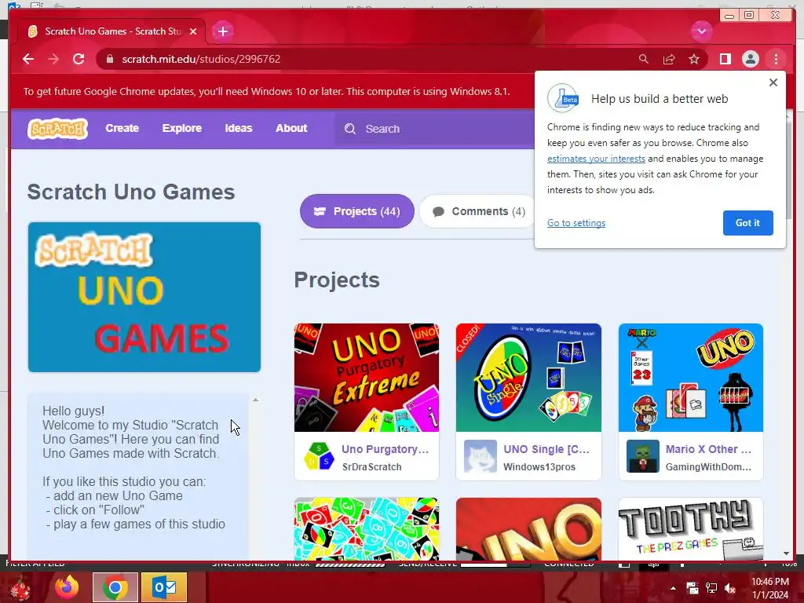This screenshot has height=603, width=804.
Task: Click the forward navigation arrow
Action: coord(53,59)
